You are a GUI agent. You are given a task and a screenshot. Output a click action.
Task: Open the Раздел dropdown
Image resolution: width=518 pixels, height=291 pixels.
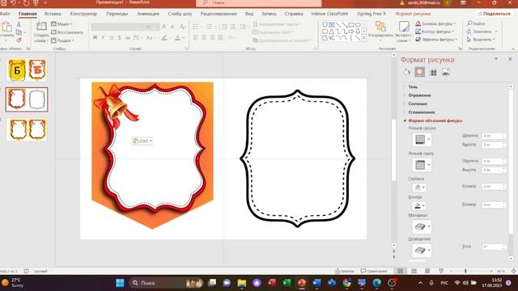pos(62,40)
